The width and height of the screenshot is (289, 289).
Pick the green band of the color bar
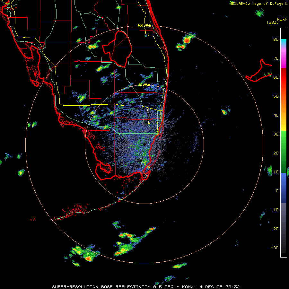click(x=284, y=152)
